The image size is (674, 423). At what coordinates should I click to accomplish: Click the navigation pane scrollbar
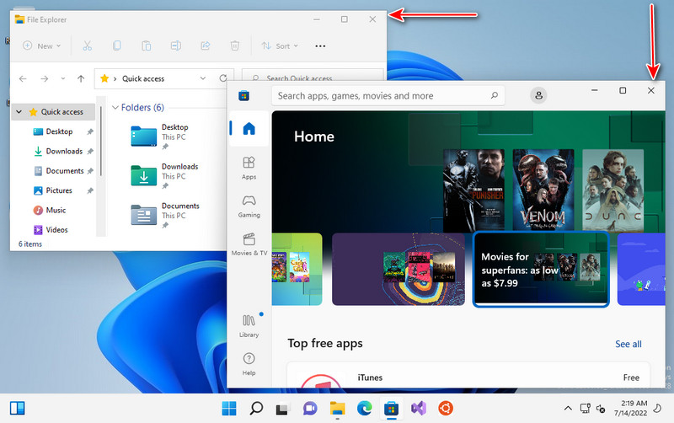(x=100, y=141)
